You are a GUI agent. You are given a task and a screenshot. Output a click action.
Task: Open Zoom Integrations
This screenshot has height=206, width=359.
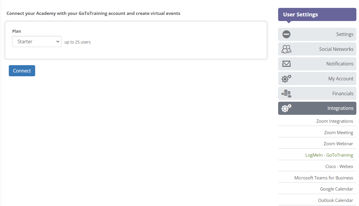pos(335,121)
